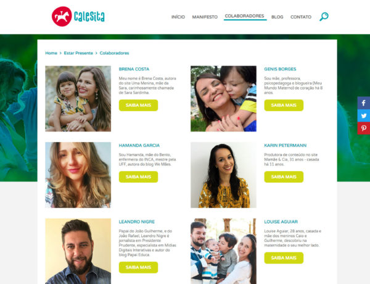Share page via Twitter icon
The height and width of the screenshot is (284, 370).
(364, 115)
